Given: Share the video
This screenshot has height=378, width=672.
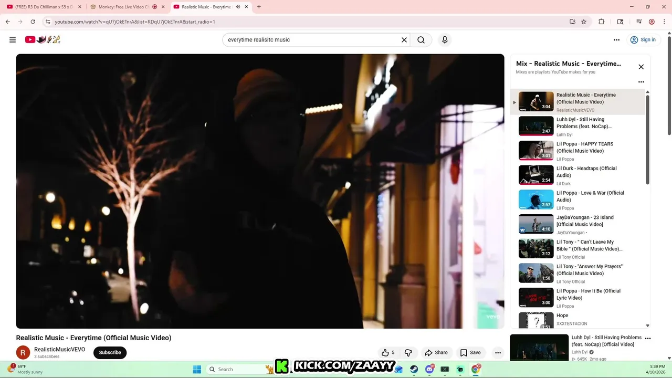Looking at the screenshot, I should point(436,353).
